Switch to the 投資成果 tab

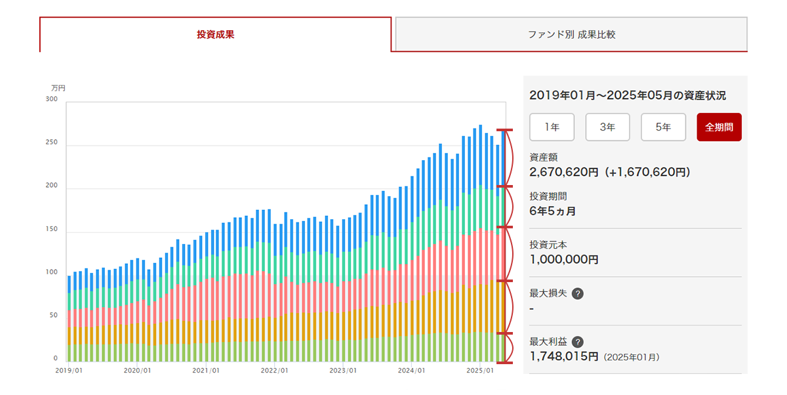coord(215,35)
